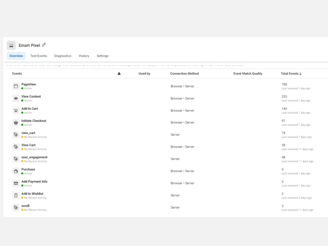Open the View Content event

pos(31,96)
